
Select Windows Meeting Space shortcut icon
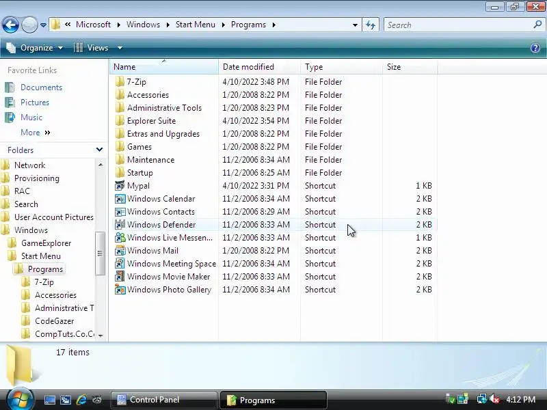(120, 264)
